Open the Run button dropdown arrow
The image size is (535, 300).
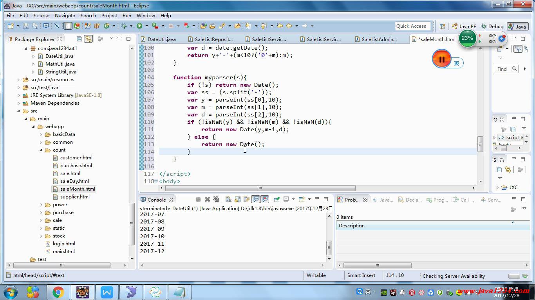pyautogui.click(x=147, y=26)
